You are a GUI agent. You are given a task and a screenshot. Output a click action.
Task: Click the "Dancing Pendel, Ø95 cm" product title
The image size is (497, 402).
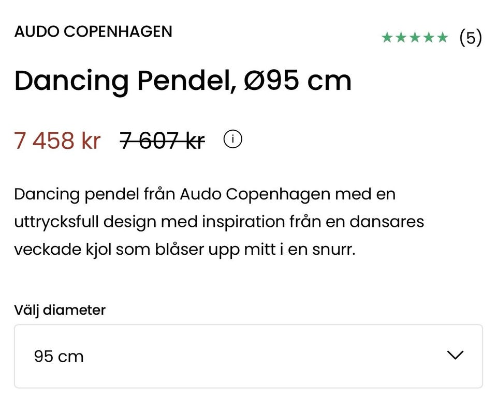pyautogui.click(x=183, y=81)
